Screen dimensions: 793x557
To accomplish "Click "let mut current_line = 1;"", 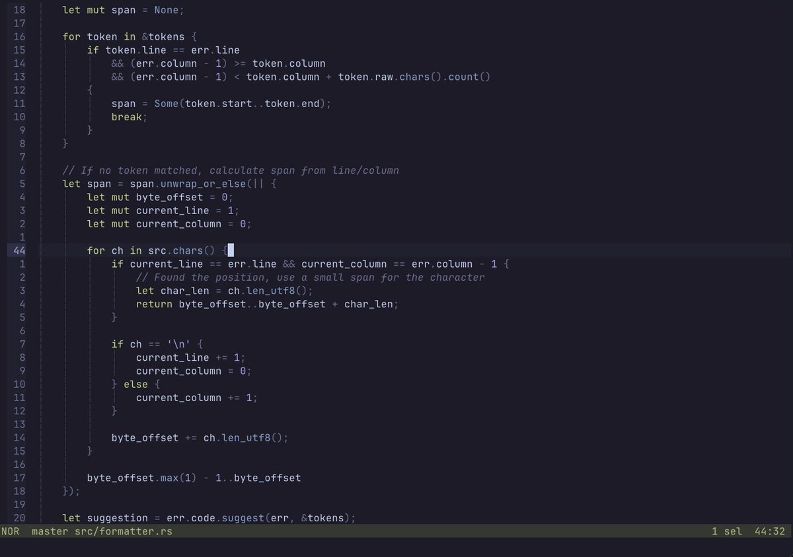I will [x=163, y=210].
